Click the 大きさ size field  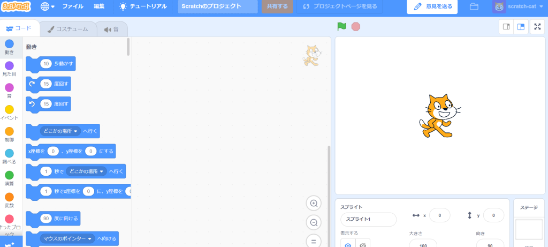pos(423,244)
